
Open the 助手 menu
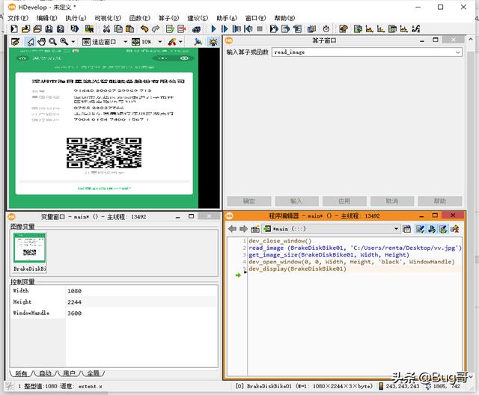pos(227,18)
